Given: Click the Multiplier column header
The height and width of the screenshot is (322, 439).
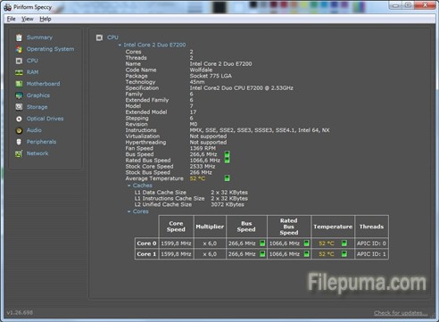Looking at the screenshot, I should [x=210, y=227].
